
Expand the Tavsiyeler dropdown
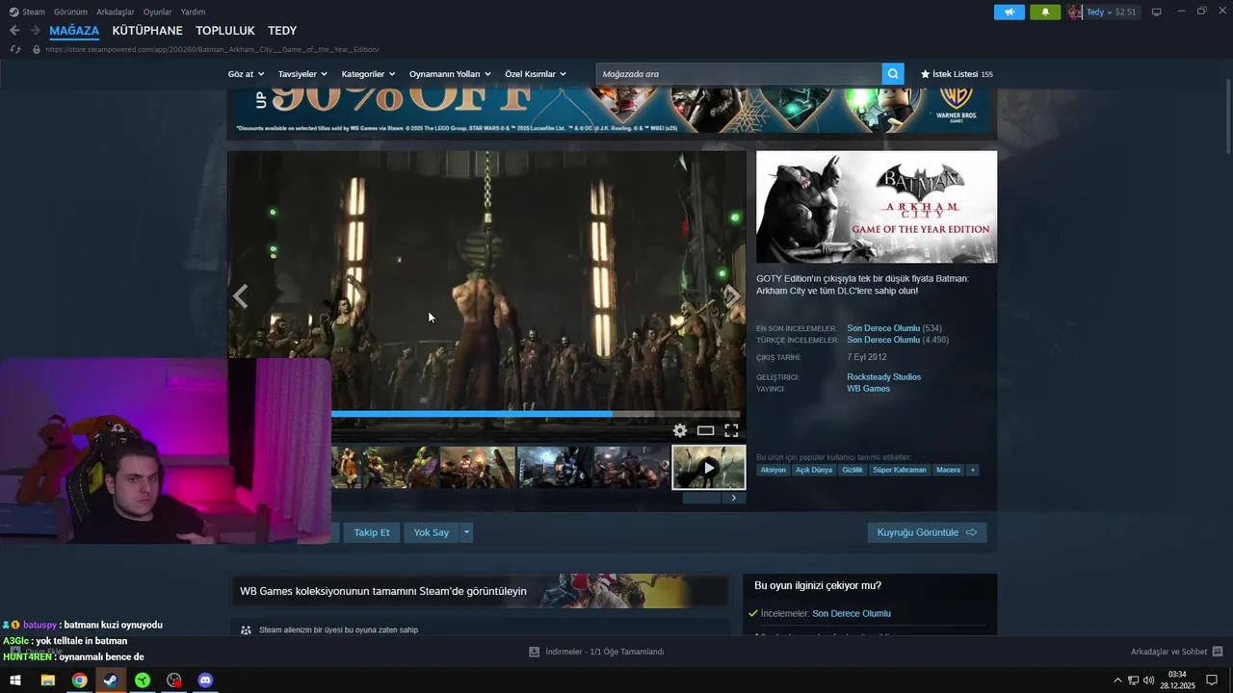point(302,74)
